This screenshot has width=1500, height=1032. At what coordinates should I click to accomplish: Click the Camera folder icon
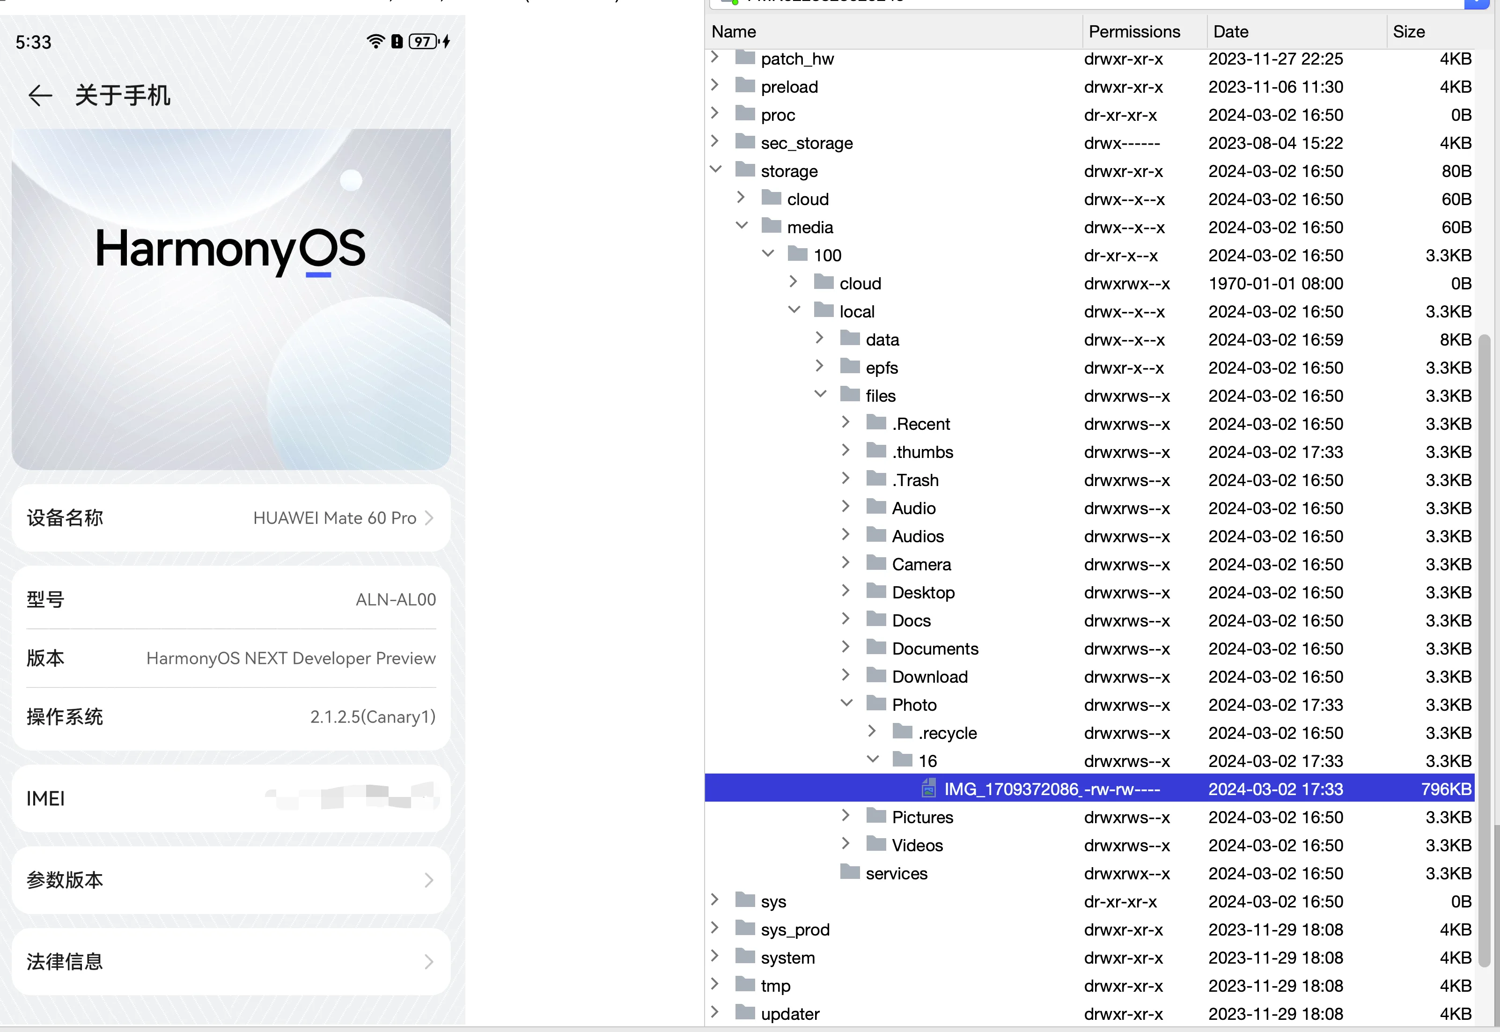tap(876, 563)
